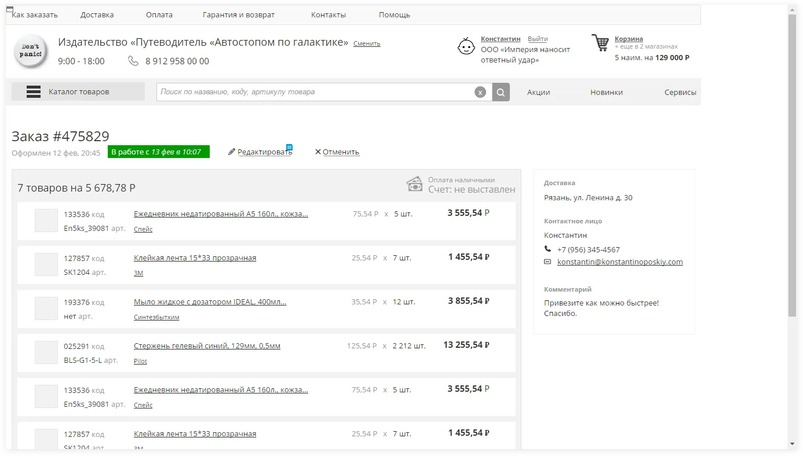The image size is (803, 456).
Task: Click the Отменить order link
Action: tap(341, 152)
